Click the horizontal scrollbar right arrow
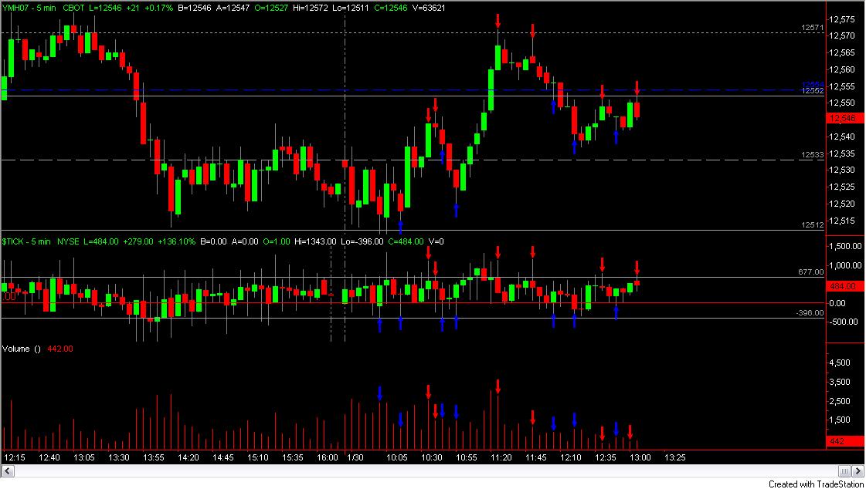 (858, 471)
